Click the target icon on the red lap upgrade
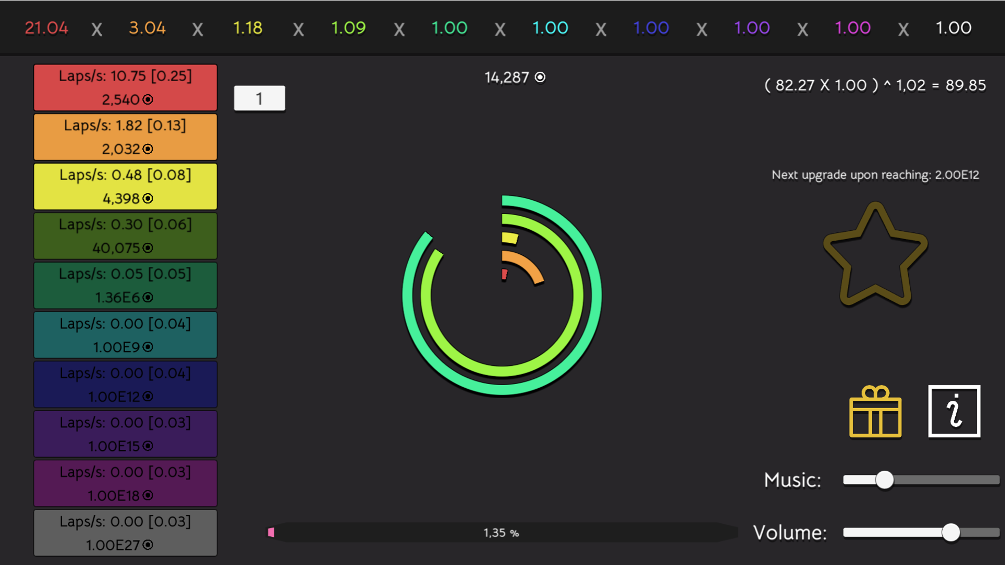This screenshot has width=1005, height=565. click(148, 99)
